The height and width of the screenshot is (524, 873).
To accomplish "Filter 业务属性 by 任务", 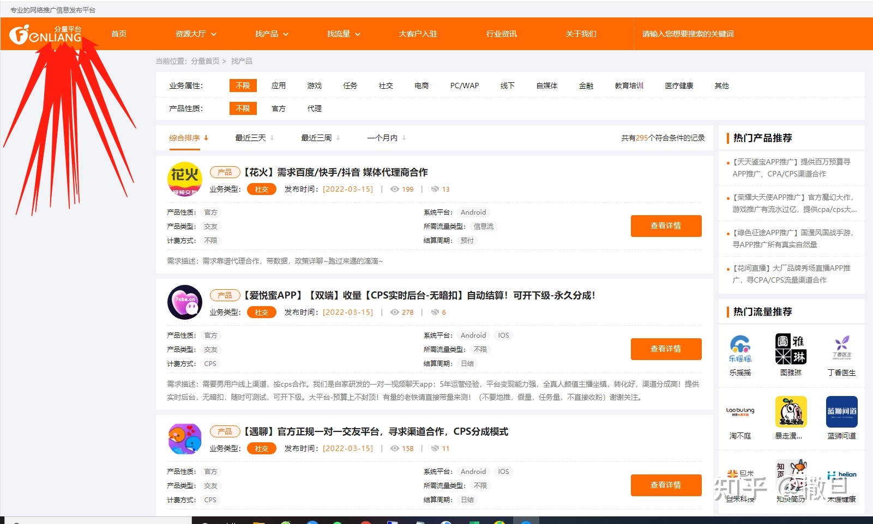I will 350,86.
